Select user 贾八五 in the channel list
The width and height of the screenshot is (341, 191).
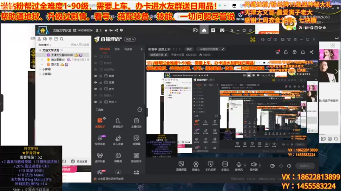(x=55, y=65)
